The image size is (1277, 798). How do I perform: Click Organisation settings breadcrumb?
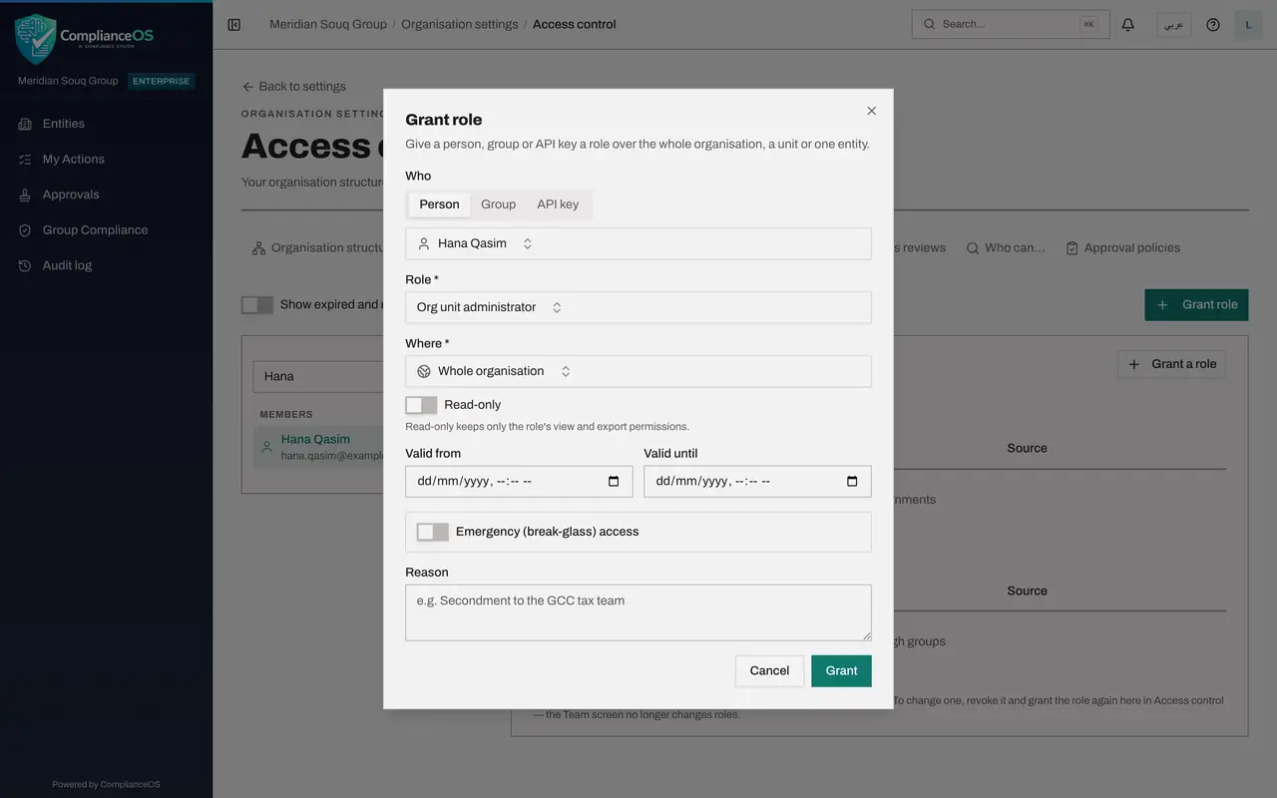(x=460, y=24)
